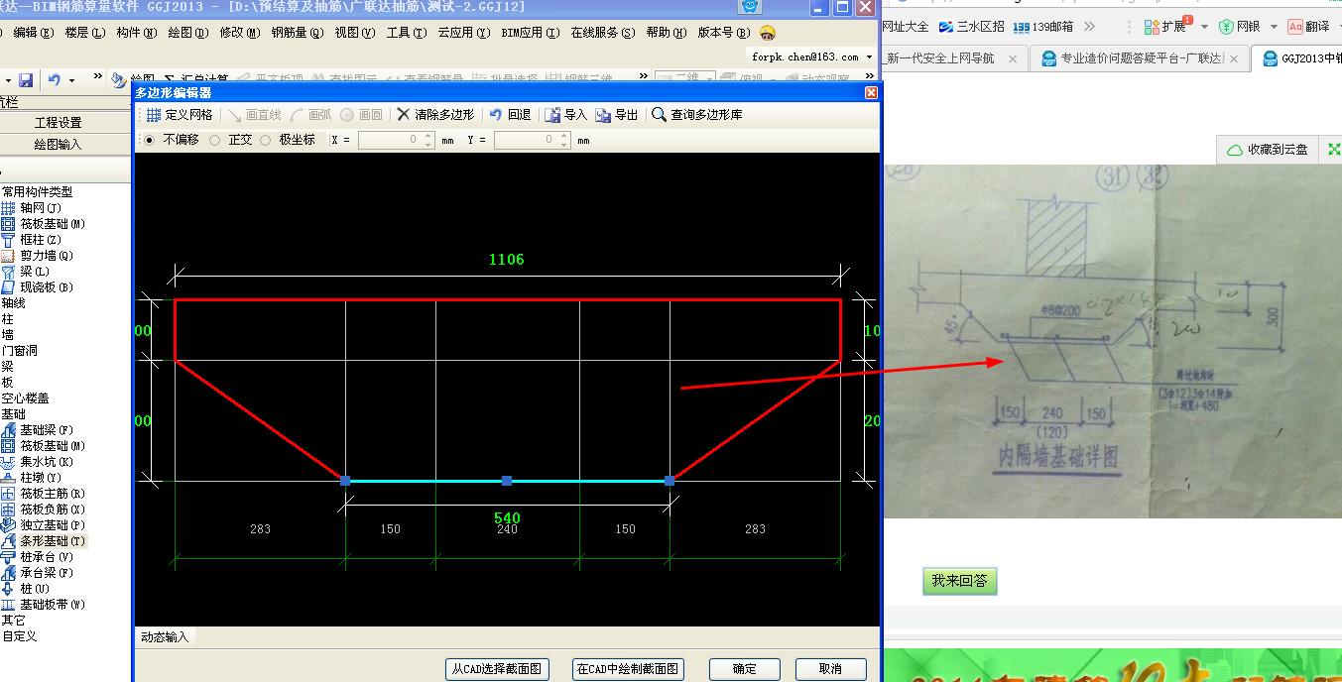Click the save icon in main toolbar

[x=26, y=79]
